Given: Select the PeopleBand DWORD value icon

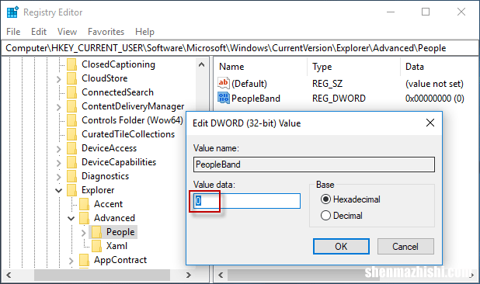Looking at the screenshot, I should pos(224,98).
